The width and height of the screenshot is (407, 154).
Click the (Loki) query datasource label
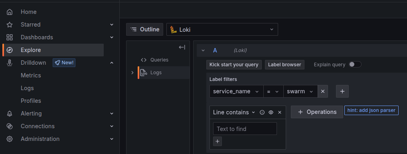click(x=240, y=50)
